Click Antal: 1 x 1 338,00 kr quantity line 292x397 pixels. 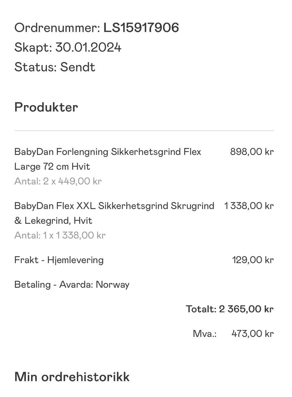pos(60,235)
